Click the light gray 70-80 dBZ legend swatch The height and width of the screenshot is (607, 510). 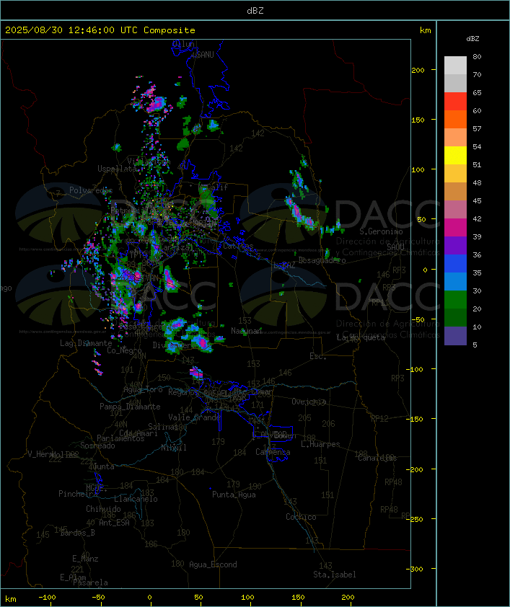(x=455, y=65)
